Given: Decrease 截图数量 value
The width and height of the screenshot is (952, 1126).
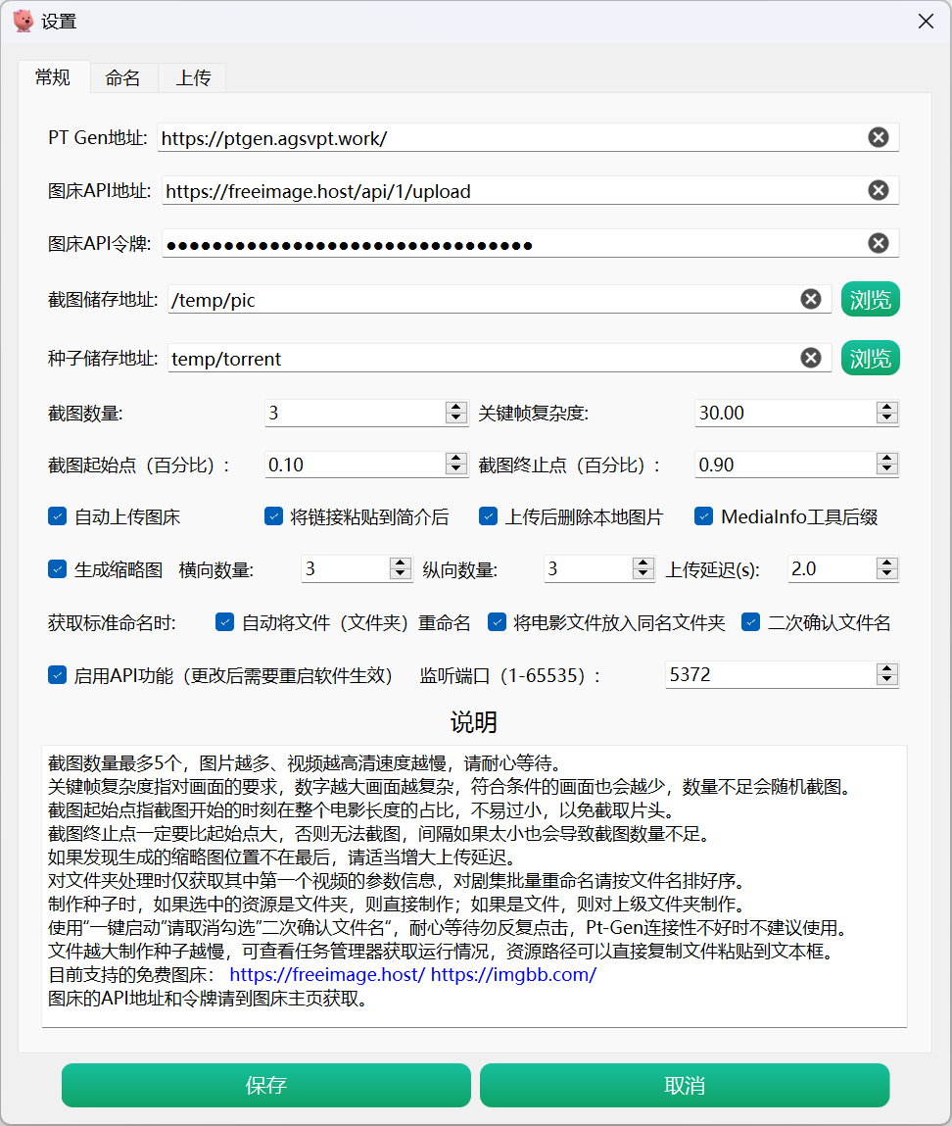Looking at the screenshot, I should coord(455,418).
